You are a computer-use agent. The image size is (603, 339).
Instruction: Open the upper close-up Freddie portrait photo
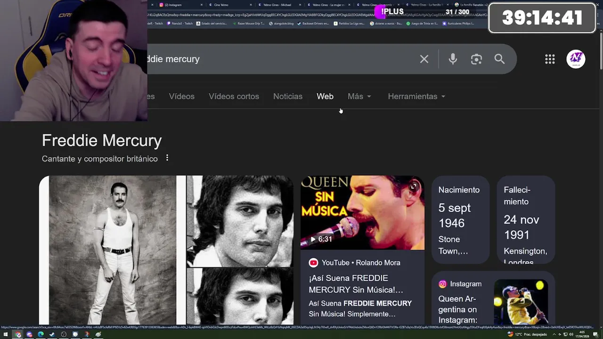(240, 221)
